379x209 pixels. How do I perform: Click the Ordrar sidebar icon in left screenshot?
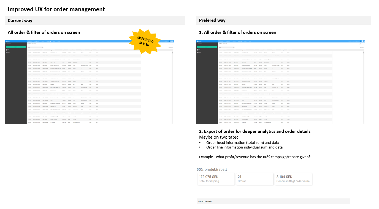click(6, 49)
